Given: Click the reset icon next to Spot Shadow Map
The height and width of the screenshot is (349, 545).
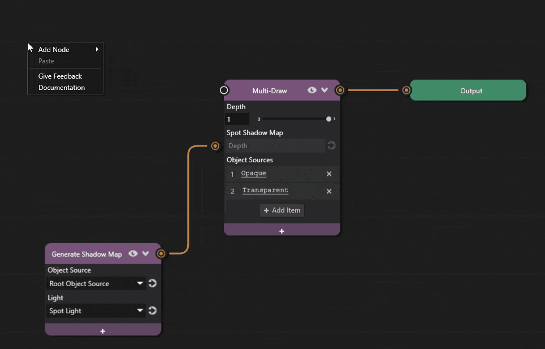Looking at the screenshot, I should click(x=331, y=145).
